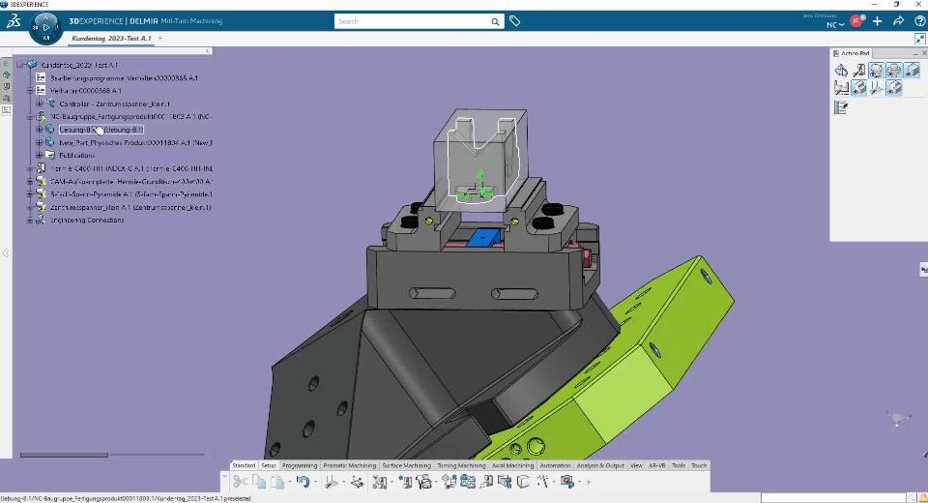This screenshot has width=928, height=503.
Task: Open the Undo history dropdown arrow
Action: 315,482
